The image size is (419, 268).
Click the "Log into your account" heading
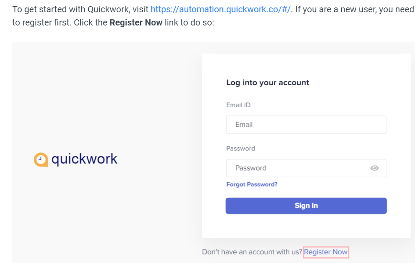point(267,83)
